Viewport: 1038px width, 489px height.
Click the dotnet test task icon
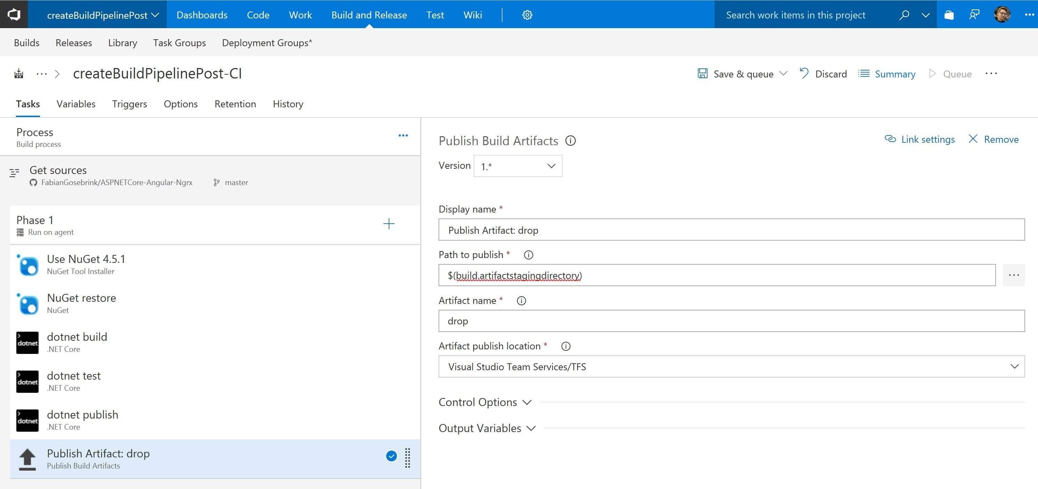[27, 381]
